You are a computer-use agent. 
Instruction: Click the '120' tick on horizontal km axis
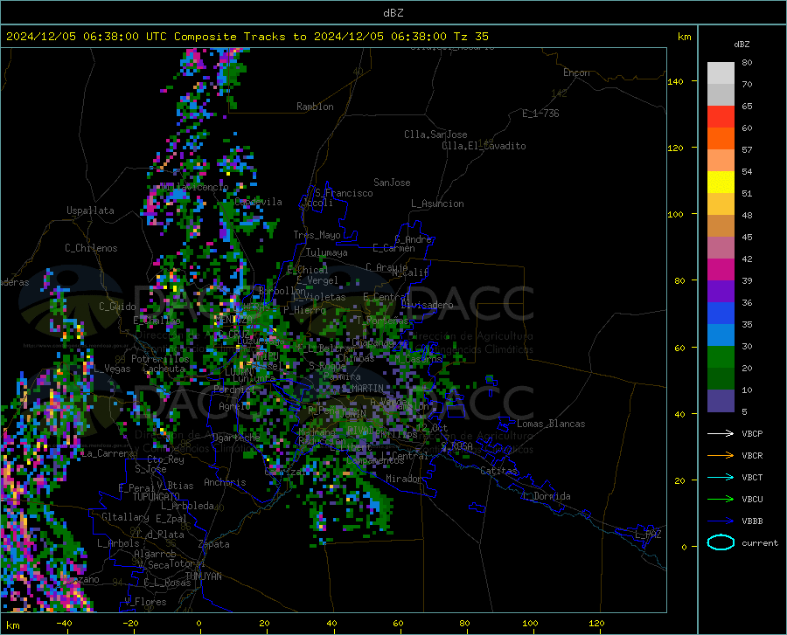tap(596, 624)
